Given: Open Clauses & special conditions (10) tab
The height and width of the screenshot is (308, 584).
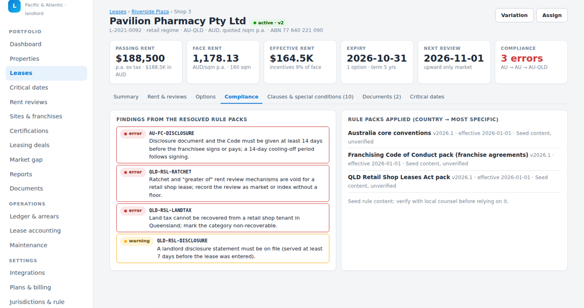Looking at the screenshot, I should point(310,97).
